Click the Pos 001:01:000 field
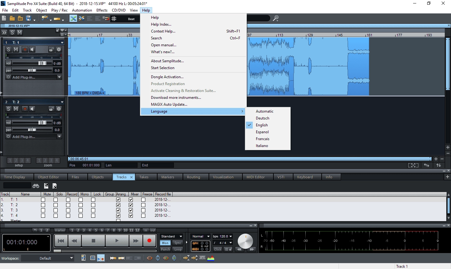451x269 pixels. (x=85, y=165)
